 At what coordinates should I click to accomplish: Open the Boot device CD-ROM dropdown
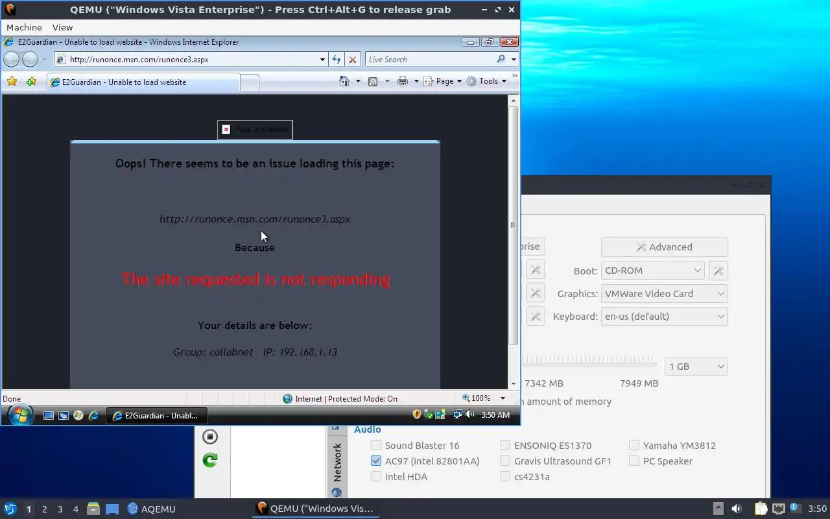[x=653, y=271]
